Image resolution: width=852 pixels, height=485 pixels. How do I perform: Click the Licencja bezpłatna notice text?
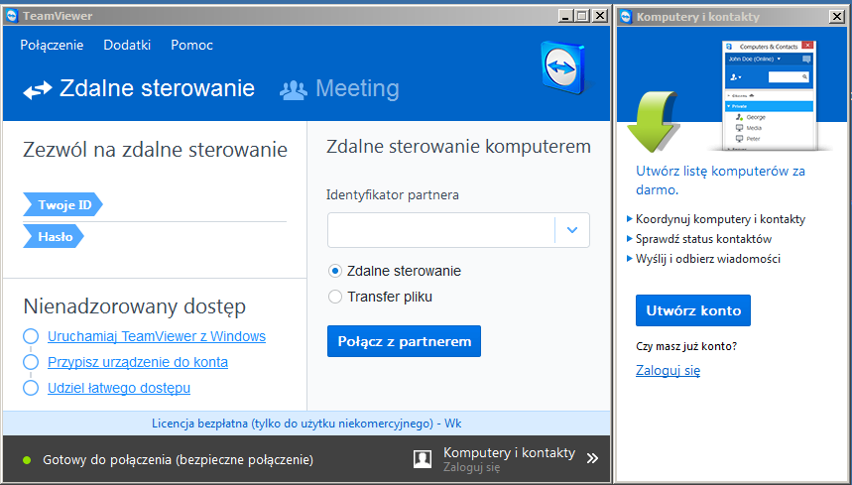(306, 424)
